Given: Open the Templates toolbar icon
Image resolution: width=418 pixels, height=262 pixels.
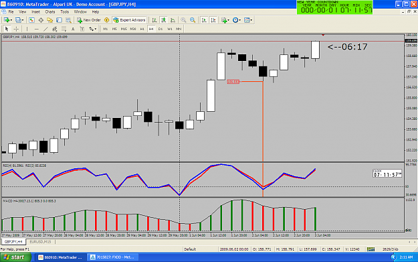Looking at the screenshot, I should [247, 20].
